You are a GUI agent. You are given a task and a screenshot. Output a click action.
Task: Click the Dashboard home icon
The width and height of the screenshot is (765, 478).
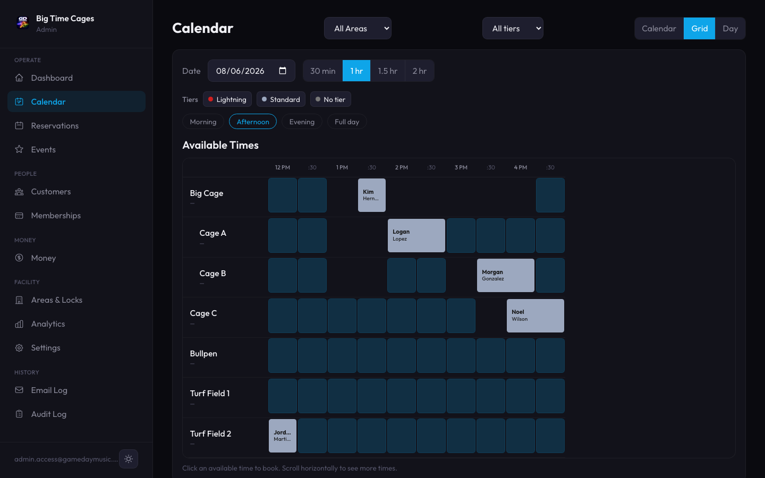19,78
